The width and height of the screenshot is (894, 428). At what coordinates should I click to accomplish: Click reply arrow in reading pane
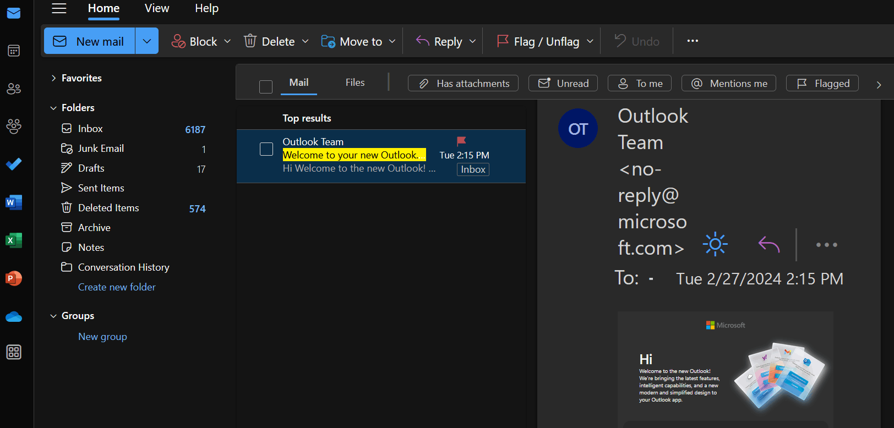pos(769,244)
